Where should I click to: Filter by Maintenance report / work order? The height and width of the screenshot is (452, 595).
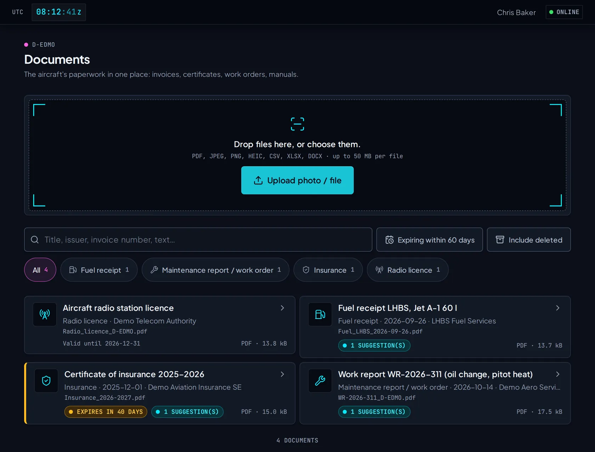pyautogui.click(x=215, y=270)
